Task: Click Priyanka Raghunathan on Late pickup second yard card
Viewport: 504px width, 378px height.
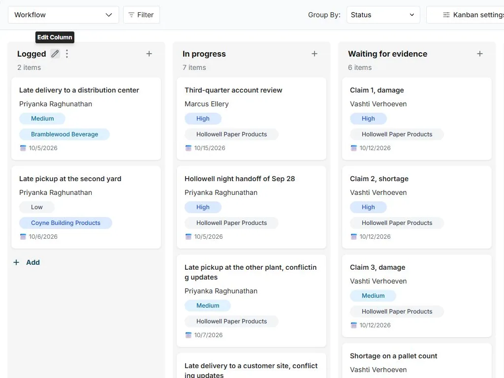Action: [x=56, y=193]
